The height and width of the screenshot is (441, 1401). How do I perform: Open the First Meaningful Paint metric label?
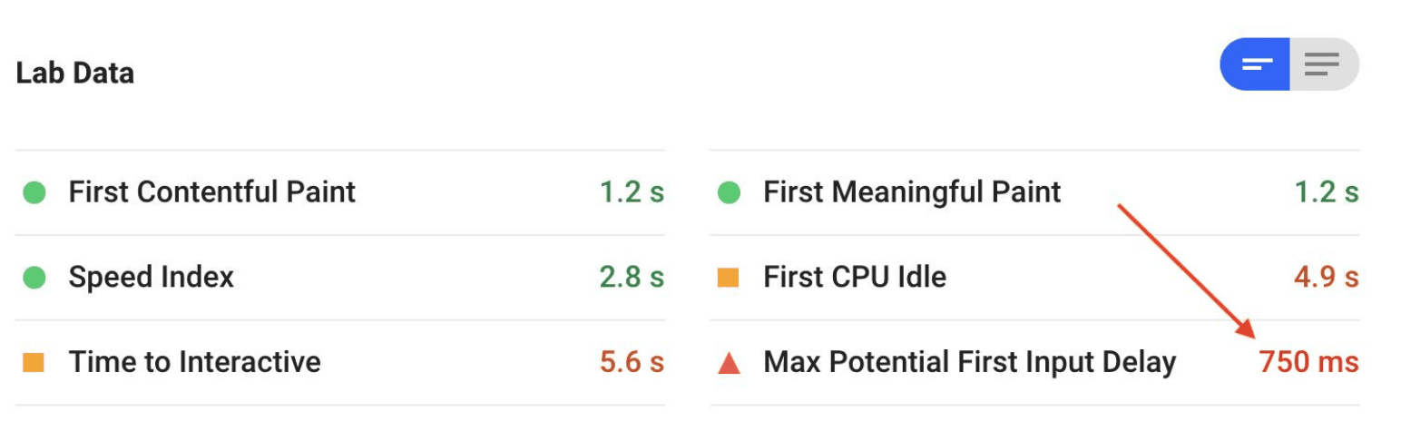(912, 192)
